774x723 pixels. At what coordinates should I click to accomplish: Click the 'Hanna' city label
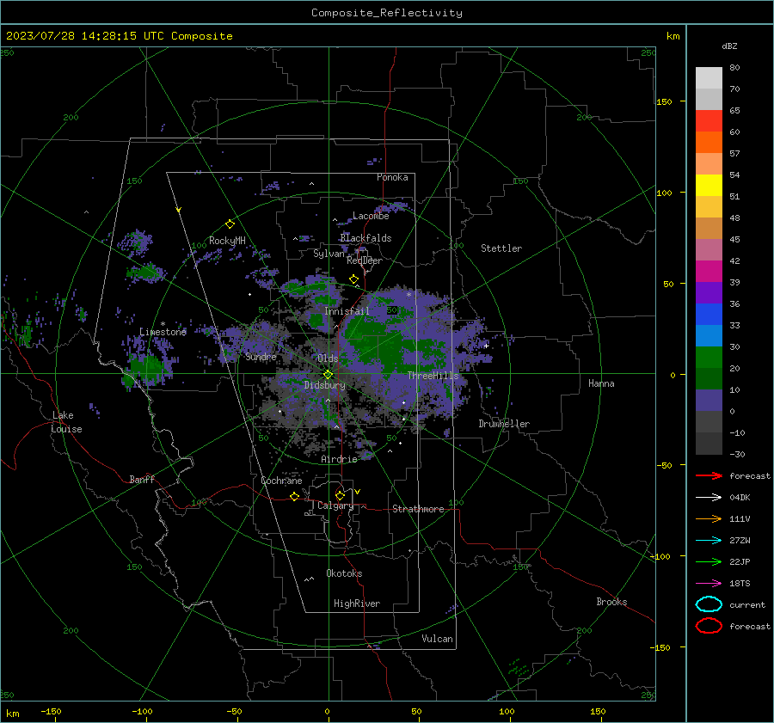(601, 383)
